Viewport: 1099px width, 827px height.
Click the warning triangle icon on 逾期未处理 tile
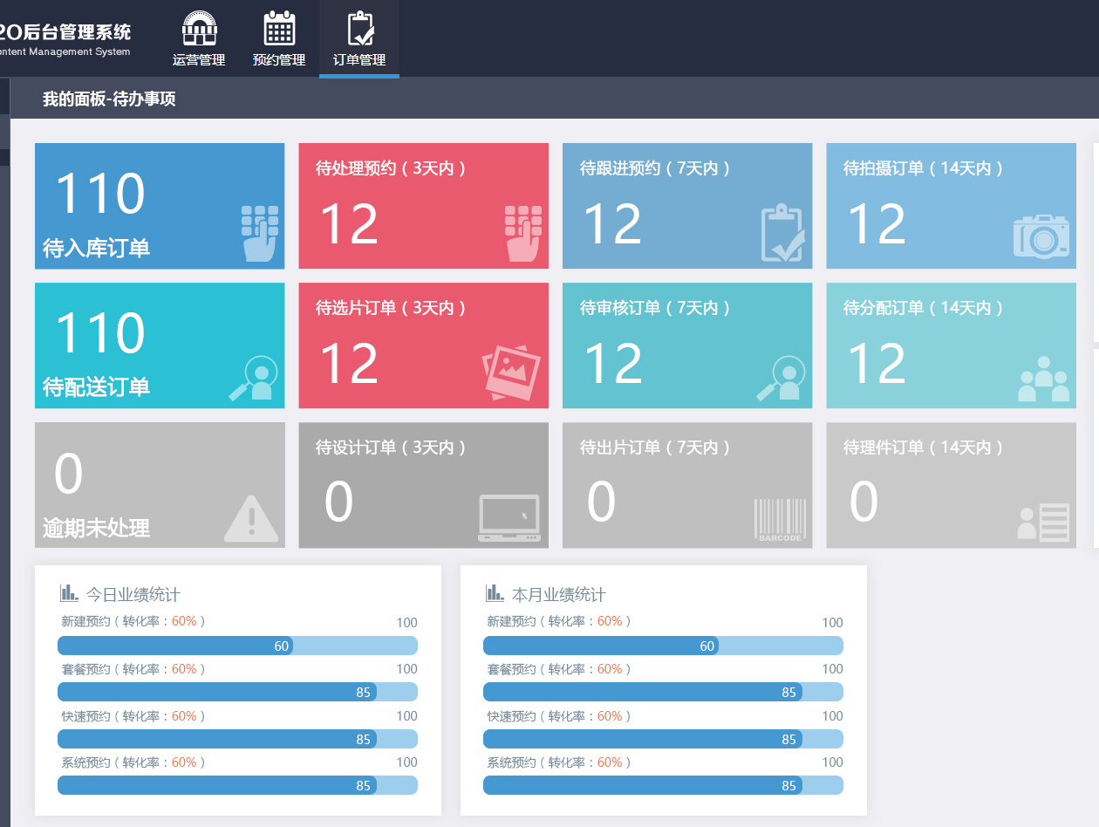tap(251, 519)
